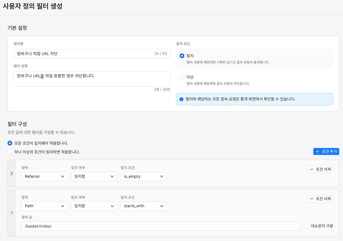Open the 일치함 dropdown in condition 1
The image size is (343, 241).
pos(94,206)
